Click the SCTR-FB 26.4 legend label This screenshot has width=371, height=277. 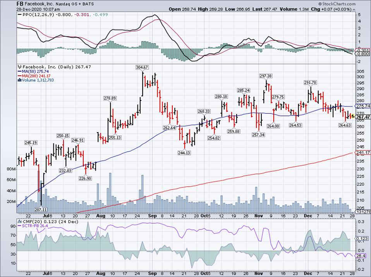pos(35,226)
